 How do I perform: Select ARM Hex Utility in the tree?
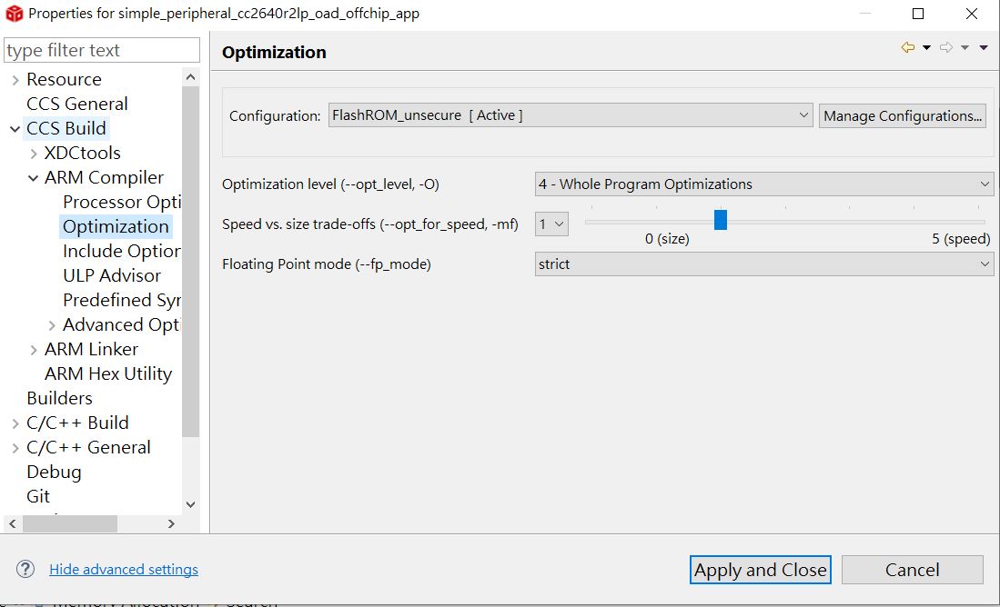click(x=108, y=373)
